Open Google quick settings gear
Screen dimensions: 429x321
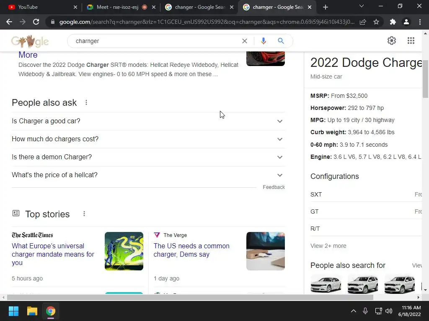point(392,41)
